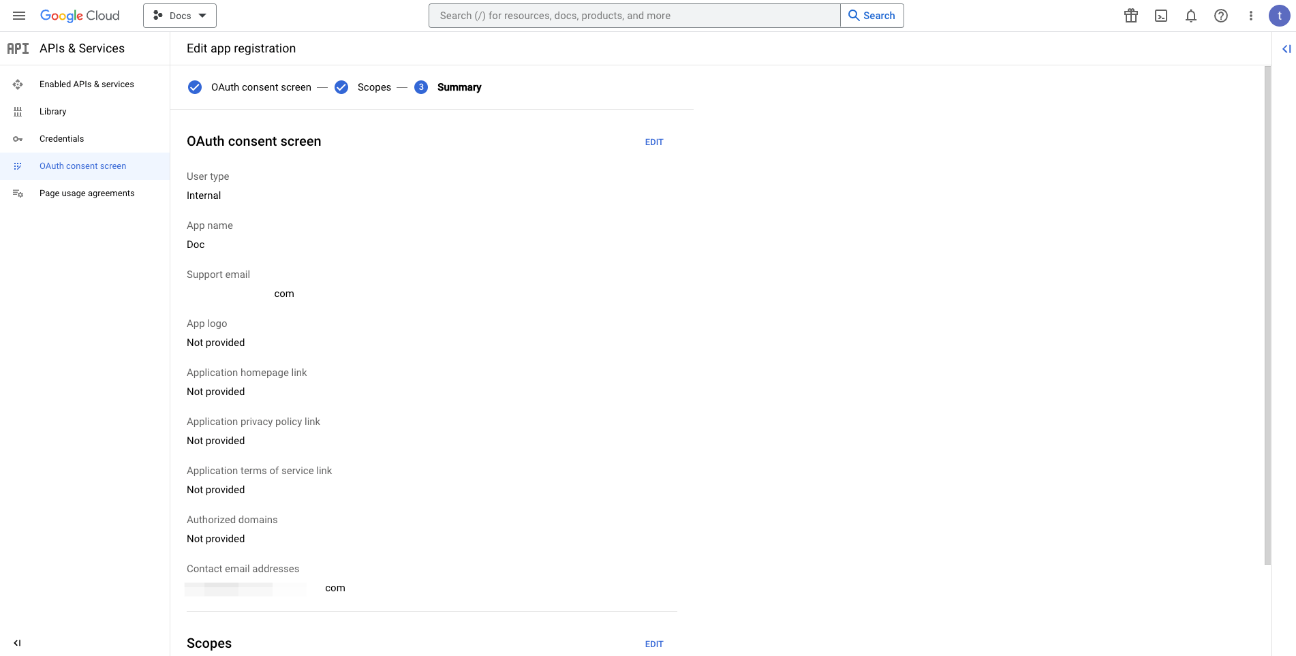Click the Enabled APIs sidebar icon

(18, 84)
